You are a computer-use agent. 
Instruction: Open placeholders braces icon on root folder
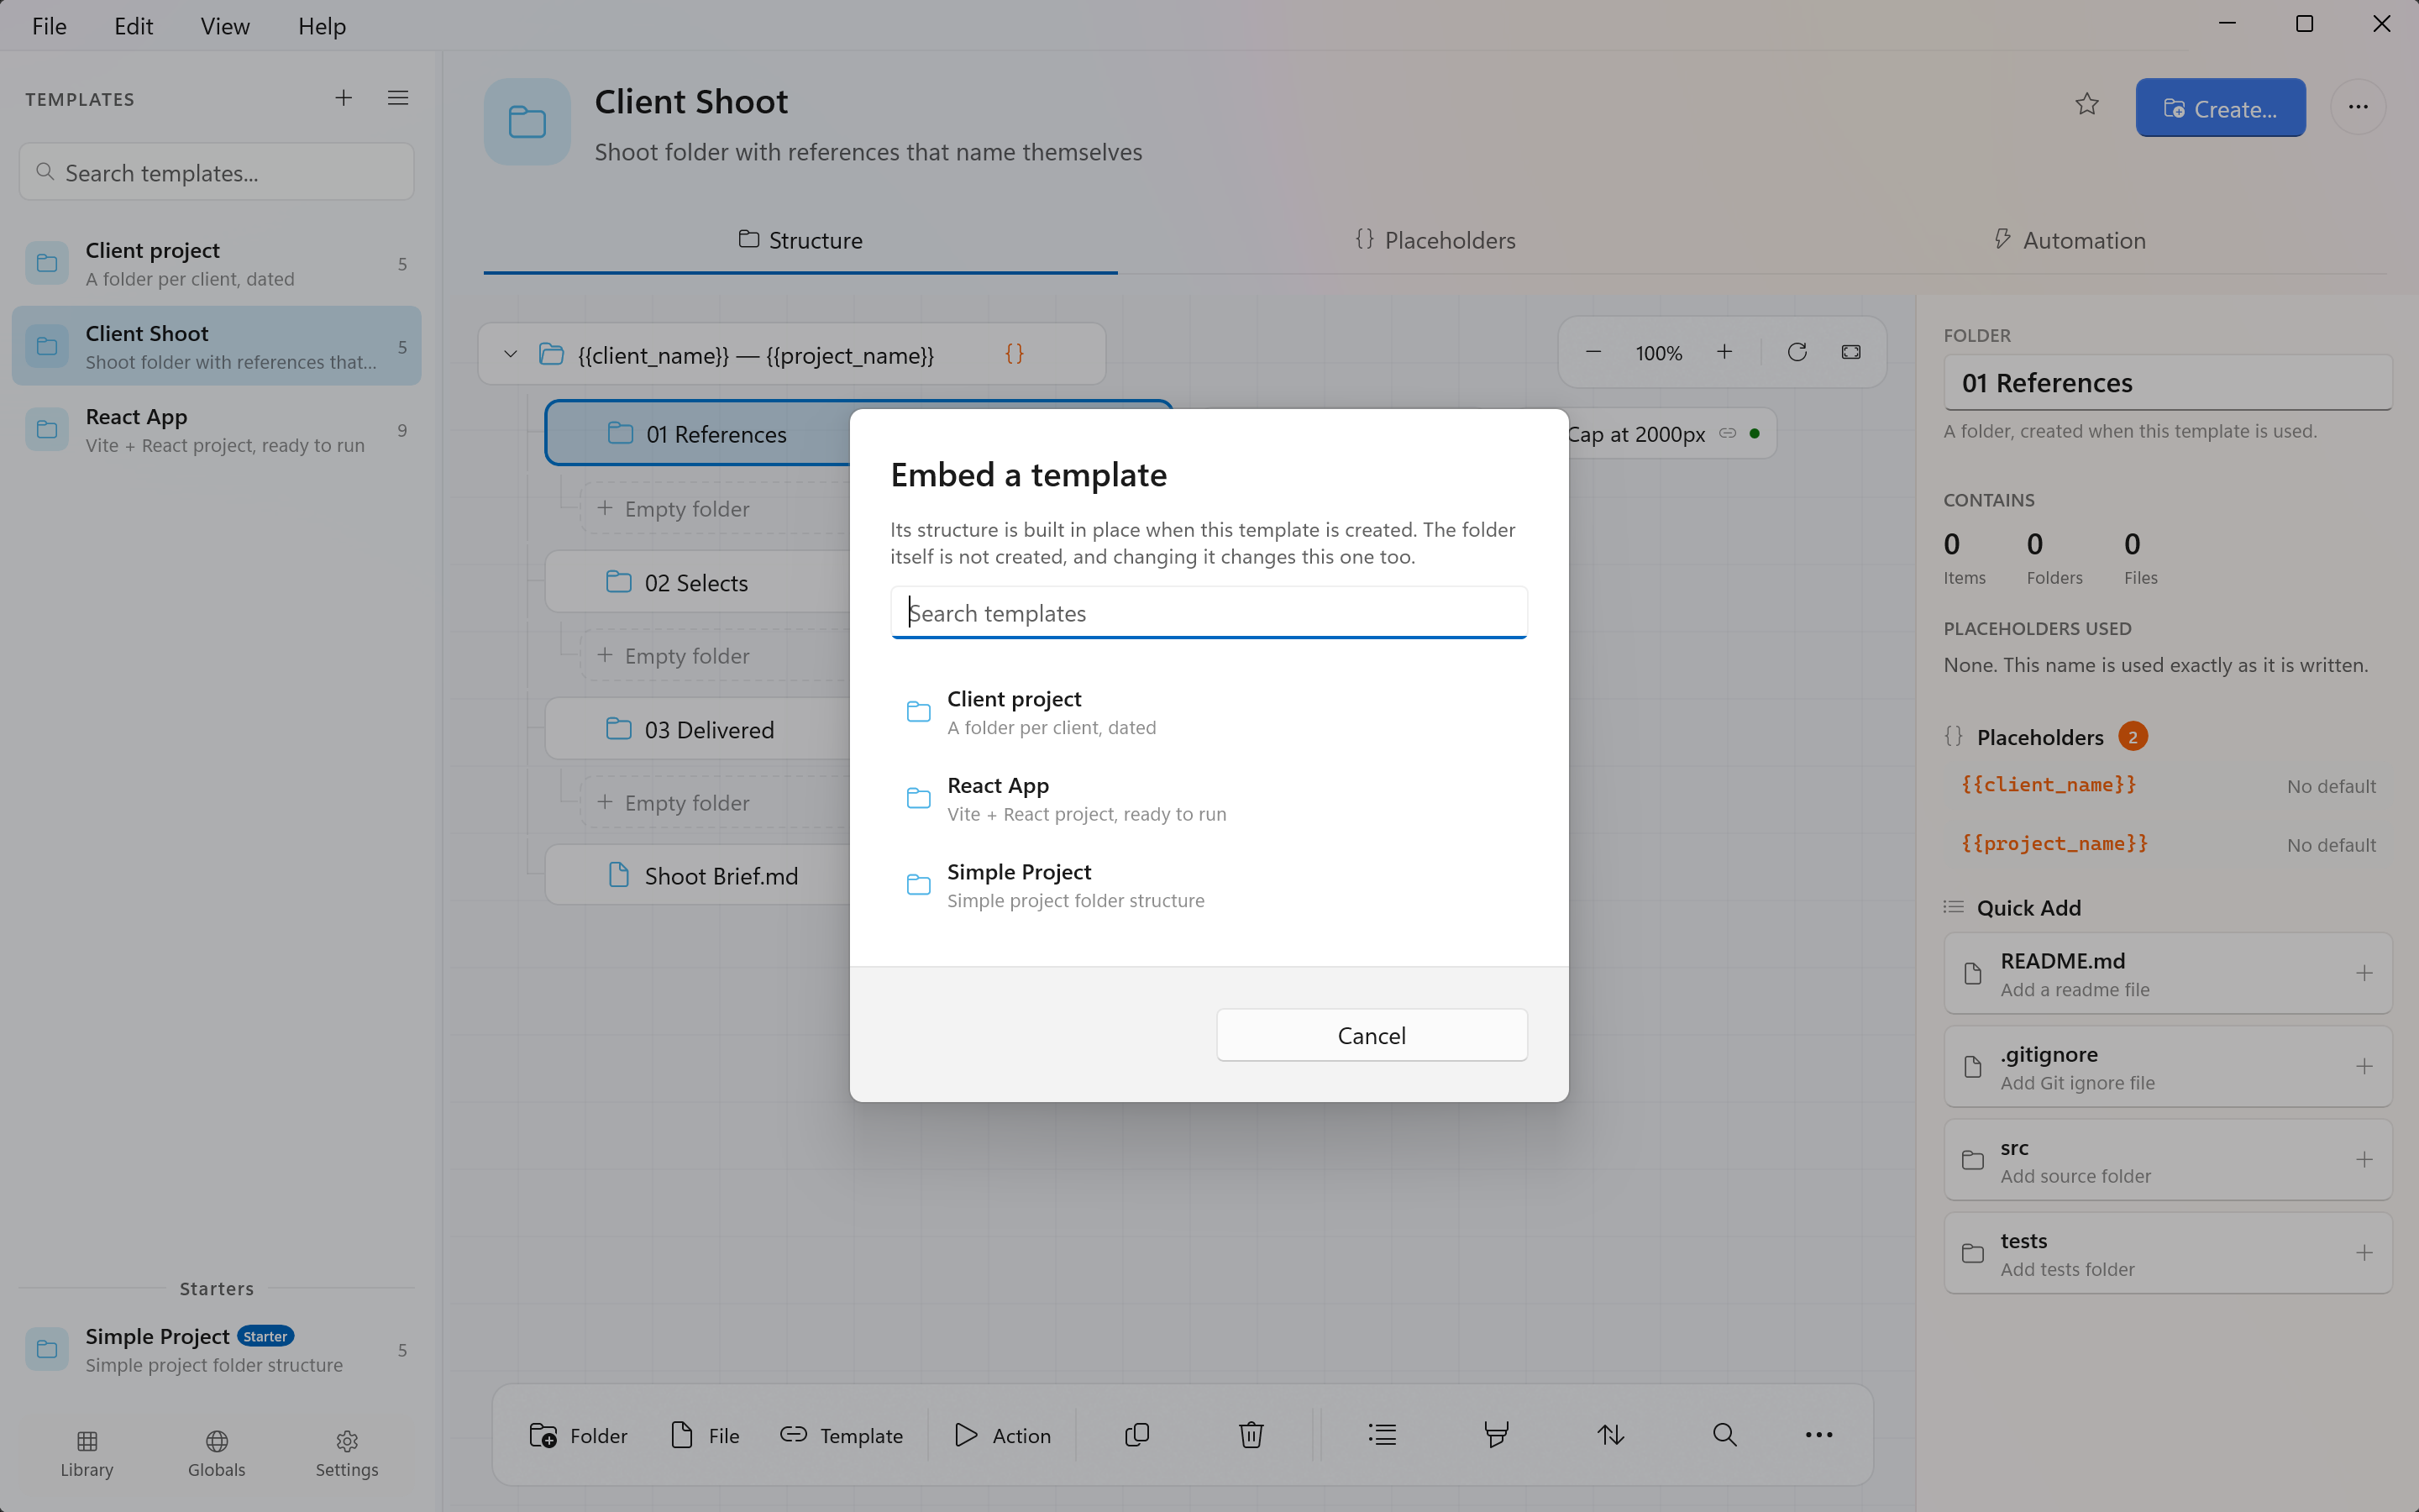tap(1015, 354)
